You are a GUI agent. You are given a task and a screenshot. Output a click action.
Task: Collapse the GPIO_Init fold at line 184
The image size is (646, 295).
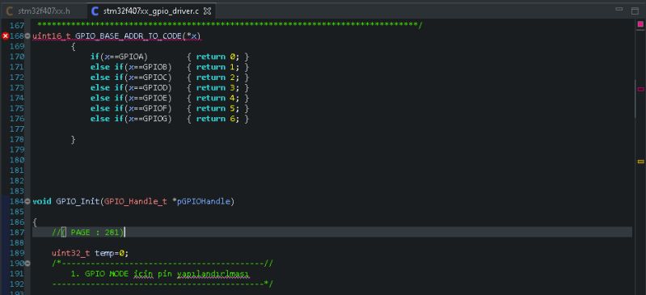coord(27,201)
